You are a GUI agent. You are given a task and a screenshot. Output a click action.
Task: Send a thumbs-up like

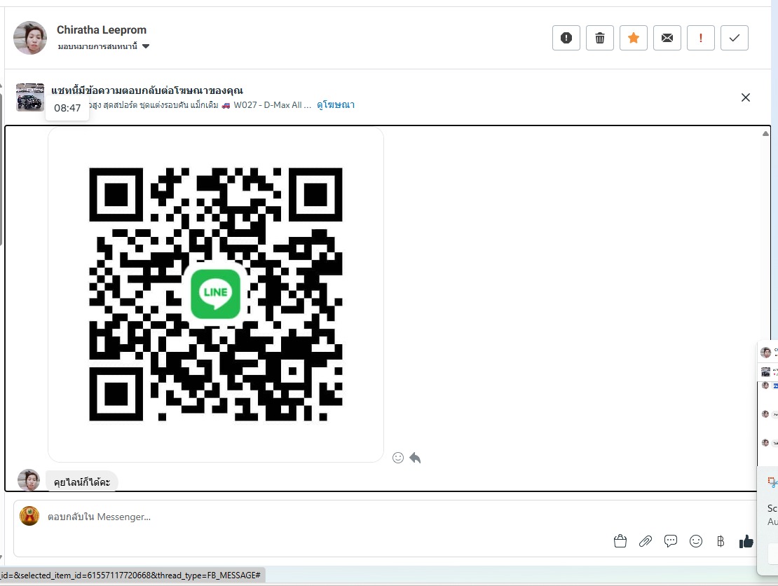click(746, 541)
